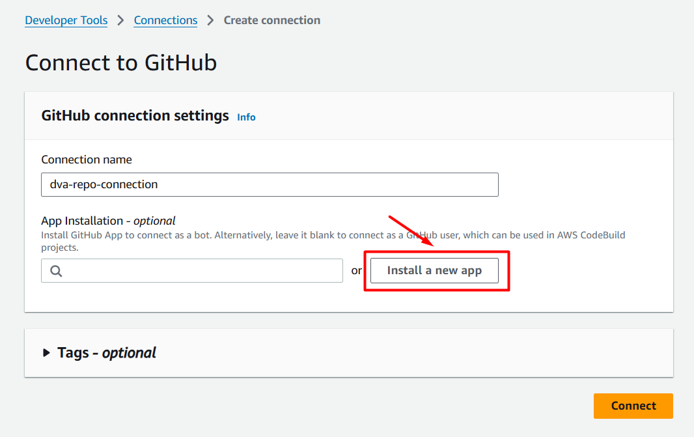The image size is (694, 437).
Task: Click the "or" text between search and button
Action: click(356, 271)
